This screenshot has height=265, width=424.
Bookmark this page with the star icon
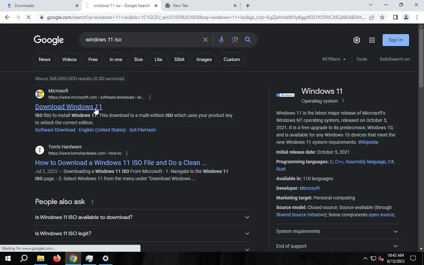click(382, 17)
